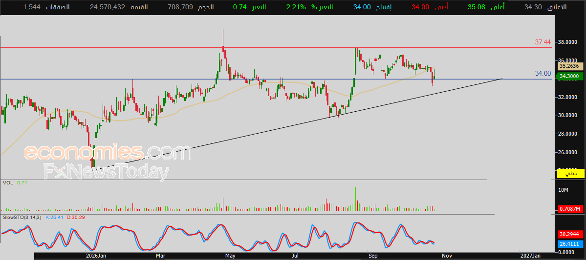Click the yellow linear scale button

[571, 174]
